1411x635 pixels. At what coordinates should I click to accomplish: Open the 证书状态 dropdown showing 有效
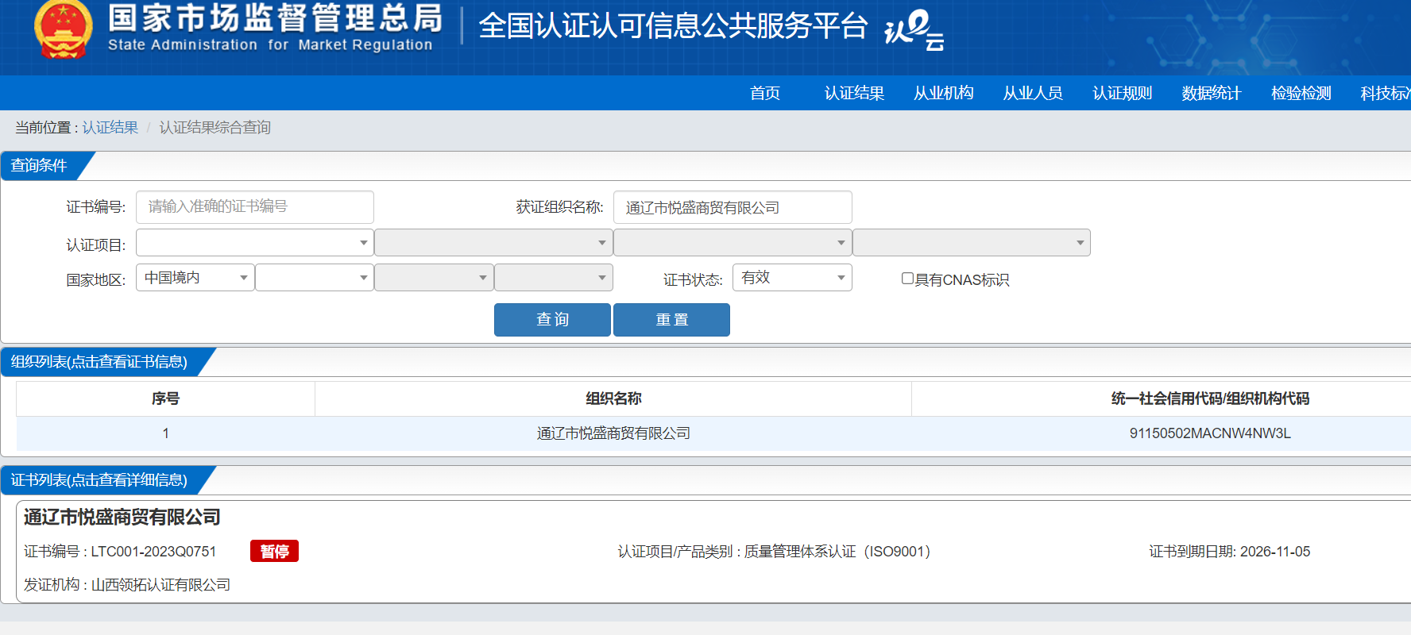pyautogui.click(x=792, y=278)
